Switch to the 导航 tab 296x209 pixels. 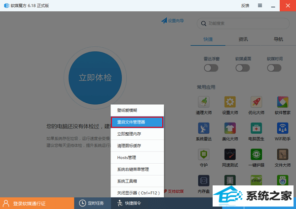click(x=278, y=39)
